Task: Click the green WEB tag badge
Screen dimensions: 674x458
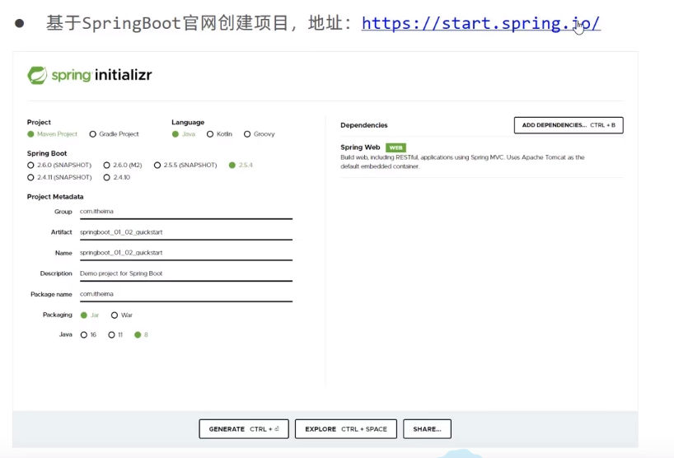Action: tap(396, 147)
